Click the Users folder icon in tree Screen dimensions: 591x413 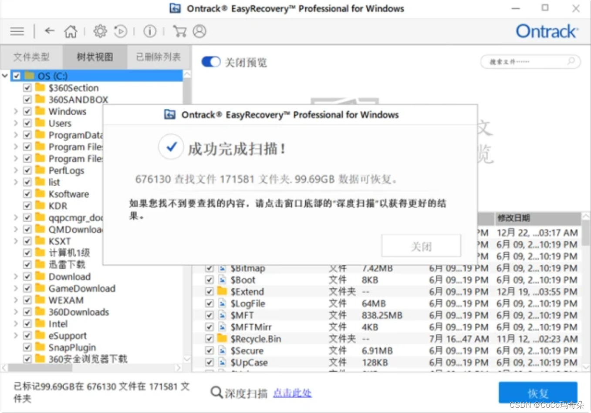pyautogui.click(x=40, y=123)
